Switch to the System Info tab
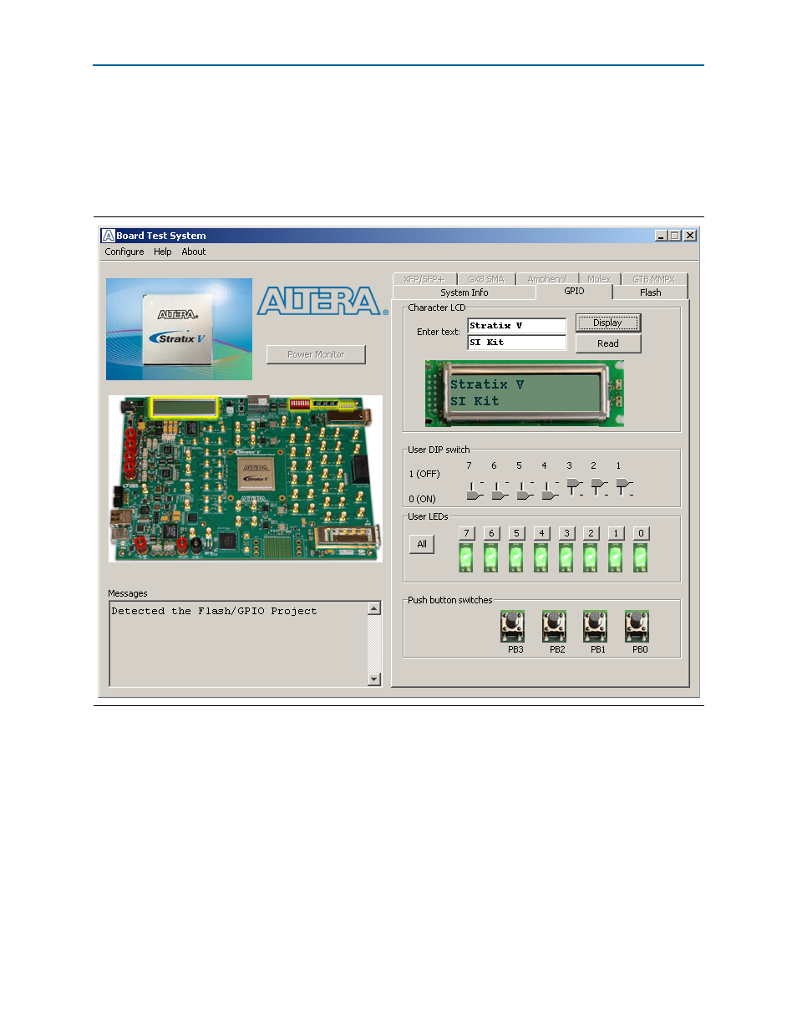Viewport: 797px width, 1032px height. pyautogui.click(x=464, y=292)
